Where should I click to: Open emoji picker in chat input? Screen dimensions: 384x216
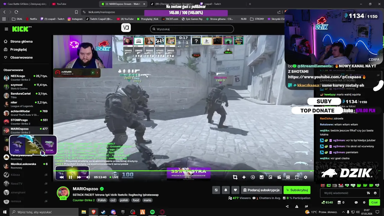[x=375, y=193]
